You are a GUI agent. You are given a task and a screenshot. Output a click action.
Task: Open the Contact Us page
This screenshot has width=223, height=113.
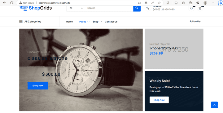111,22
